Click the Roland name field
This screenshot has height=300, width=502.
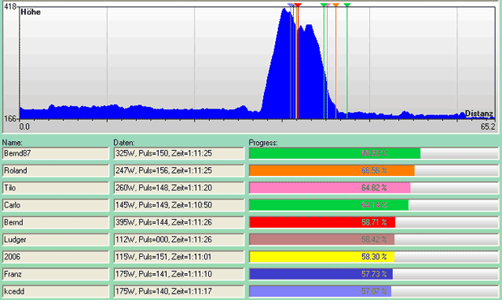pos(56,170)
